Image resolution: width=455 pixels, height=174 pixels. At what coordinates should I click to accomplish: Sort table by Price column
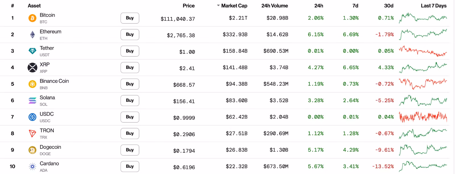189,6
